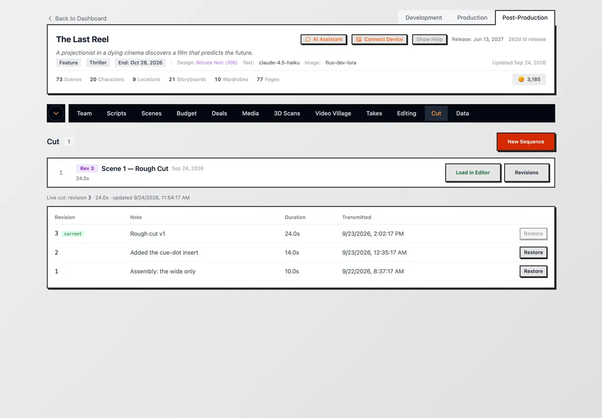Open the Data section
602x418 pixels.
(x=463, y=113)
